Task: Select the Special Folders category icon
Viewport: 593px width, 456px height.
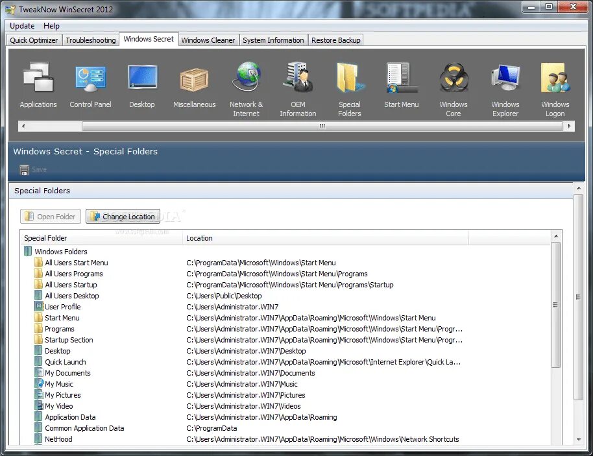Action: (x=350, y=77)
